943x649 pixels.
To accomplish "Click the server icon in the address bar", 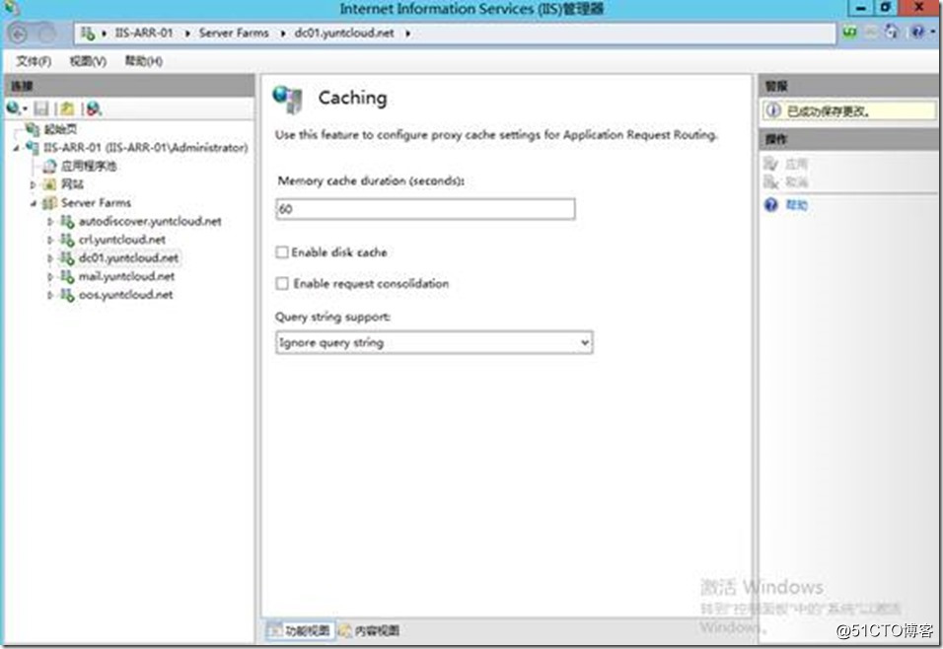I will coord(88,34).
